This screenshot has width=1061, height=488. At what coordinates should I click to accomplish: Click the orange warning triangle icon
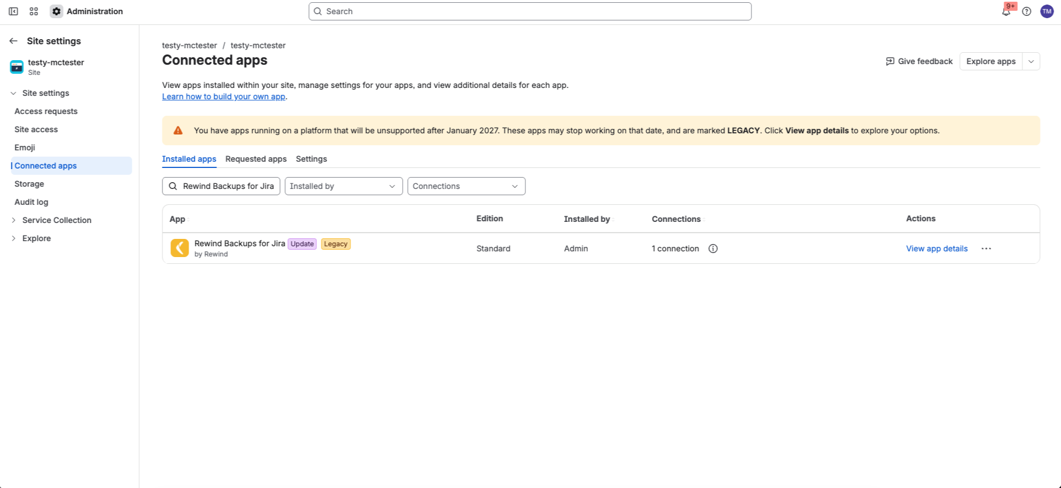coord(178,131)
